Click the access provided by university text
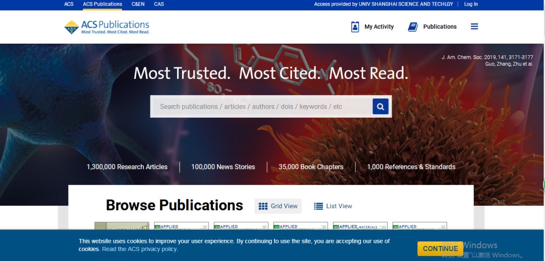Image resolution: width=545 pixels, height=261 pixels. 384,4
